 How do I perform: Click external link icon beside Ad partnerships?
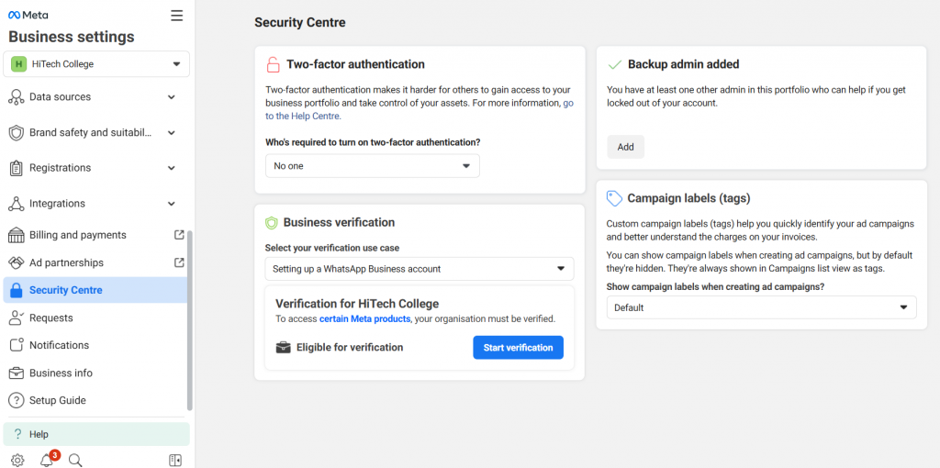pyautogui.click(x=179, y=262)
